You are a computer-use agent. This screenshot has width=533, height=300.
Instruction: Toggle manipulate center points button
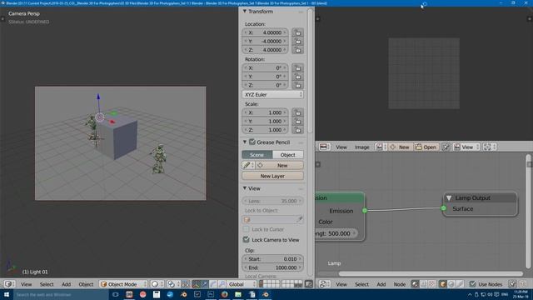point(186,284)
